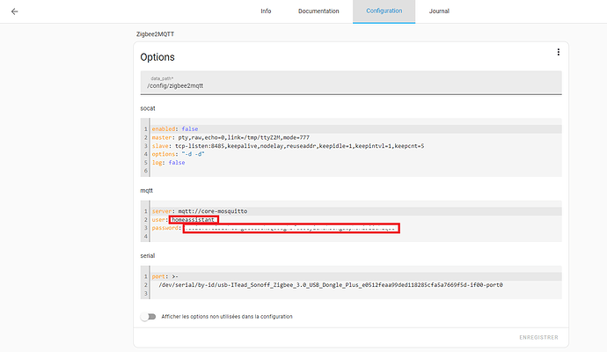This screenshot has height=352, width=607.
Task: Click the 'Afficher les options non utilisées' label
Action: click(x=227, y=317)
